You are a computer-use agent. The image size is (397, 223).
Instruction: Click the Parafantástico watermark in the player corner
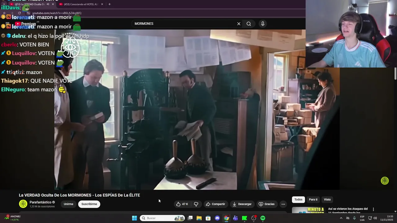click(385, 181)
